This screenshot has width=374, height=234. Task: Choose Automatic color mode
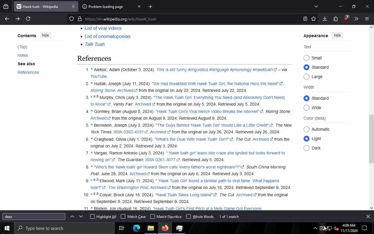(306, 129)
